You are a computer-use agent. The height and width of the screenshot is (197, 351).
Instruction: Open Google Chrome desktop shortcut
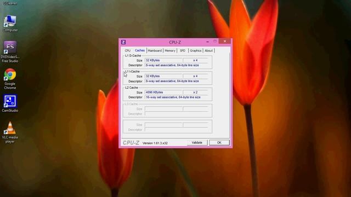pos(10,79)
